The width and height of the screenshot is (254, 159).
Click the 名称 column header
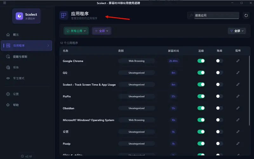[65, 51]
